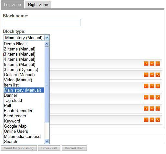Remove the last block row with X icon

coord(158,120)
